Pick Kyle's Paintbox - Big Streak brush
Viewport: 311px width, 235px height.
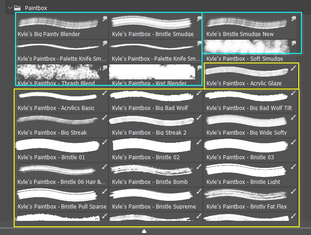[x=62, y=125]
